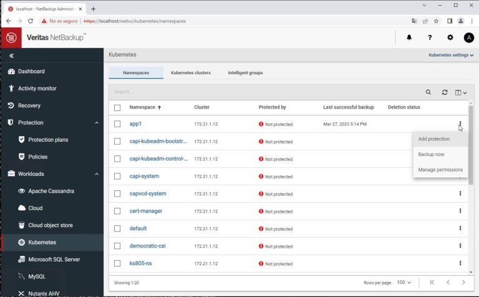Screen dimensions: 479x297
Task: Click the search magnifier icon in table
Action: 428,92
